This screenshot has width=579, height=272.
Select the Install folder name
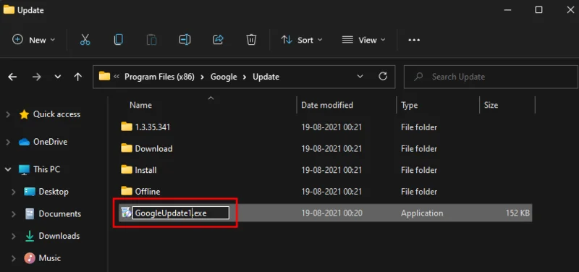pos(146,170)
